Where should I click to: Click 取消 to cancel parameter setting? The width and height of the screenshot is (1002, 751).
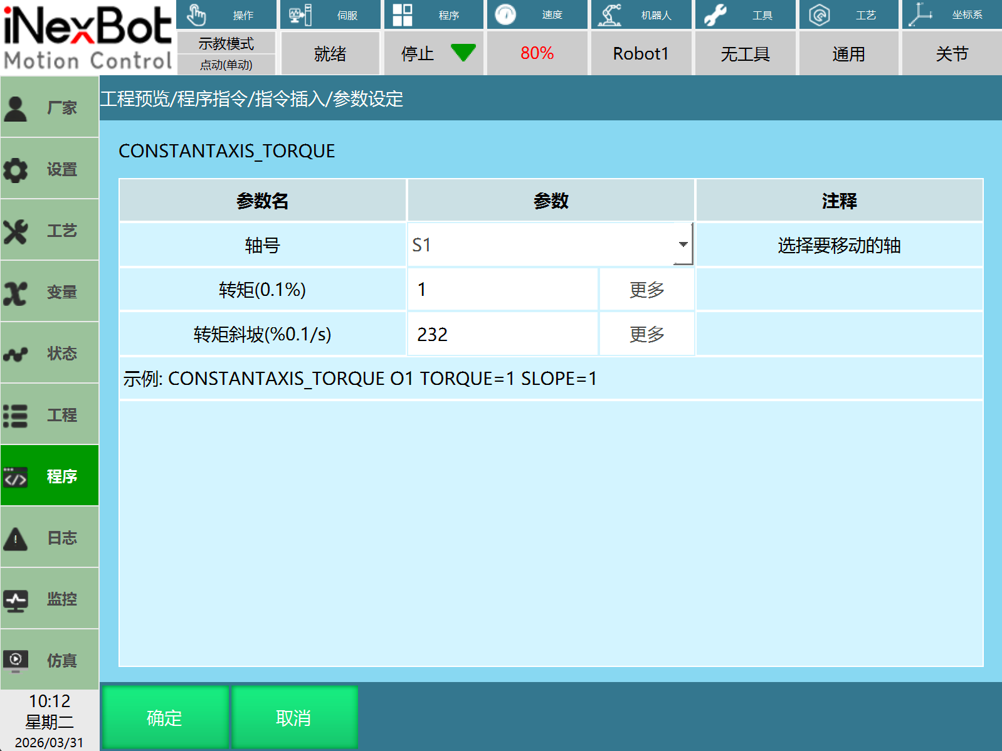[x=294, y=718]
